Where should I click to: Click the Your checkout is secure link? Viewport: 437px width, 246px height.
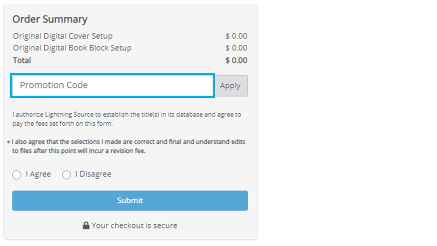pyautogui.click(x=133, y=225)
